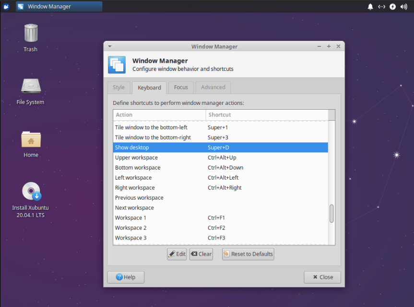Open the Help dialog
The image size is (414, 307).
pyautogui.click(x=125, y=277)
